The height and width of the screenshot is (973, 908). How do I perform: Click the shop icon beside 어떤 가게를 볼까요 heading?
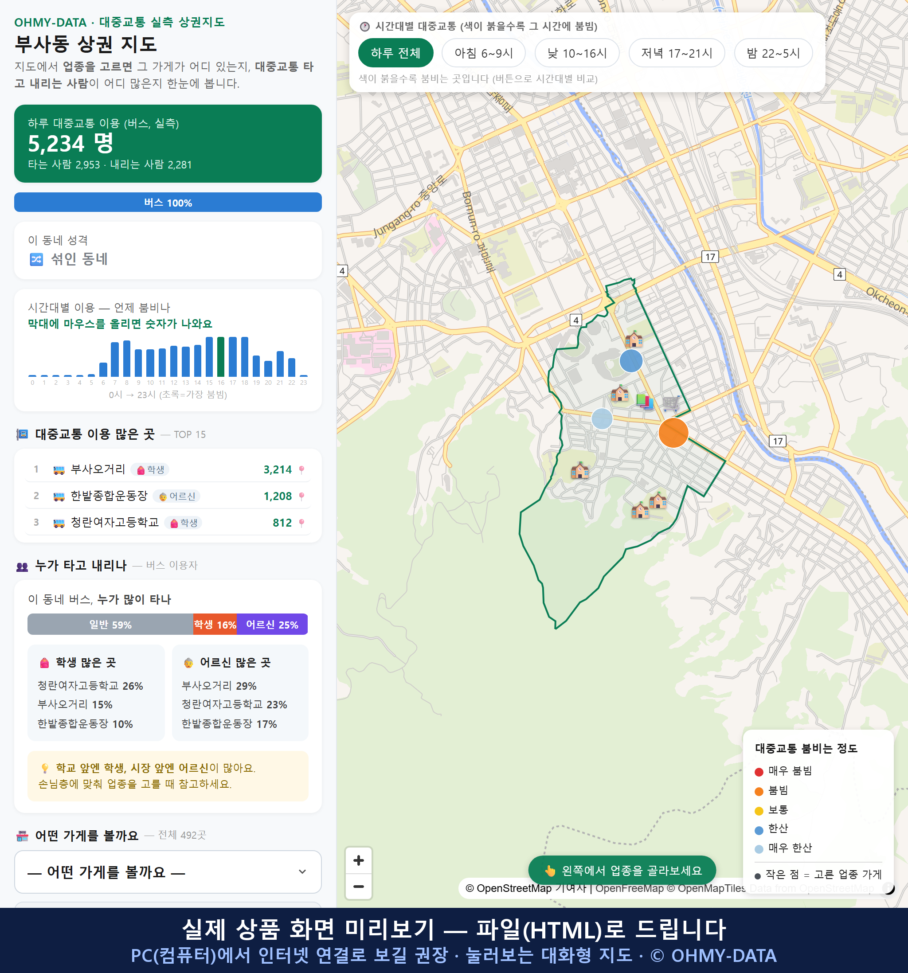pos(22,836)
